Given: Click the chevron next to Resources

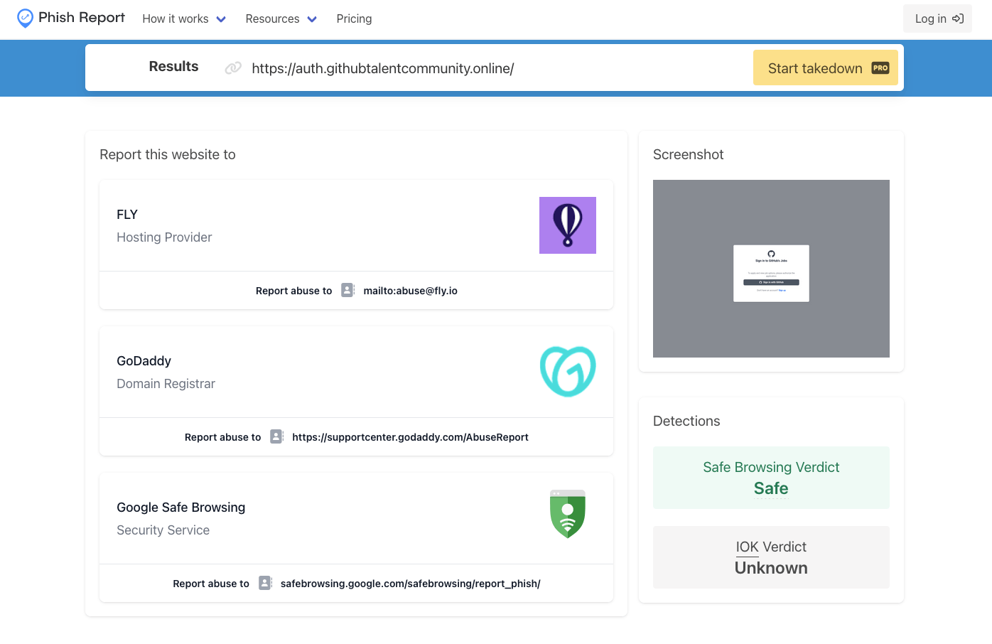Looking at the screenshot, I should pyautogui.click(x=312, y=19).
